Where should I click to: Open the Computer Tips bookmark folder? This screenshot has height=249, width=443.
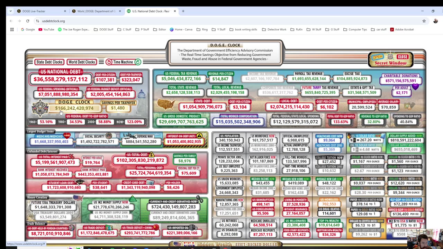pyautogui.click(x=355, y=29)
